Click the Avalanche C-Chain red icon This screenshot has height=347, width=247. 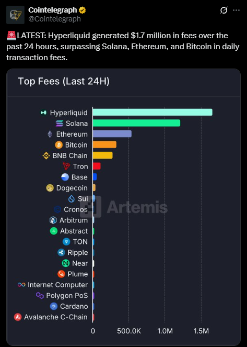18,317
